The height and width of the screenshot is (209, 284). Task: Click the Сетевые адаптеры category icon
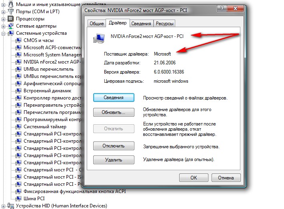tap(11, 26)
